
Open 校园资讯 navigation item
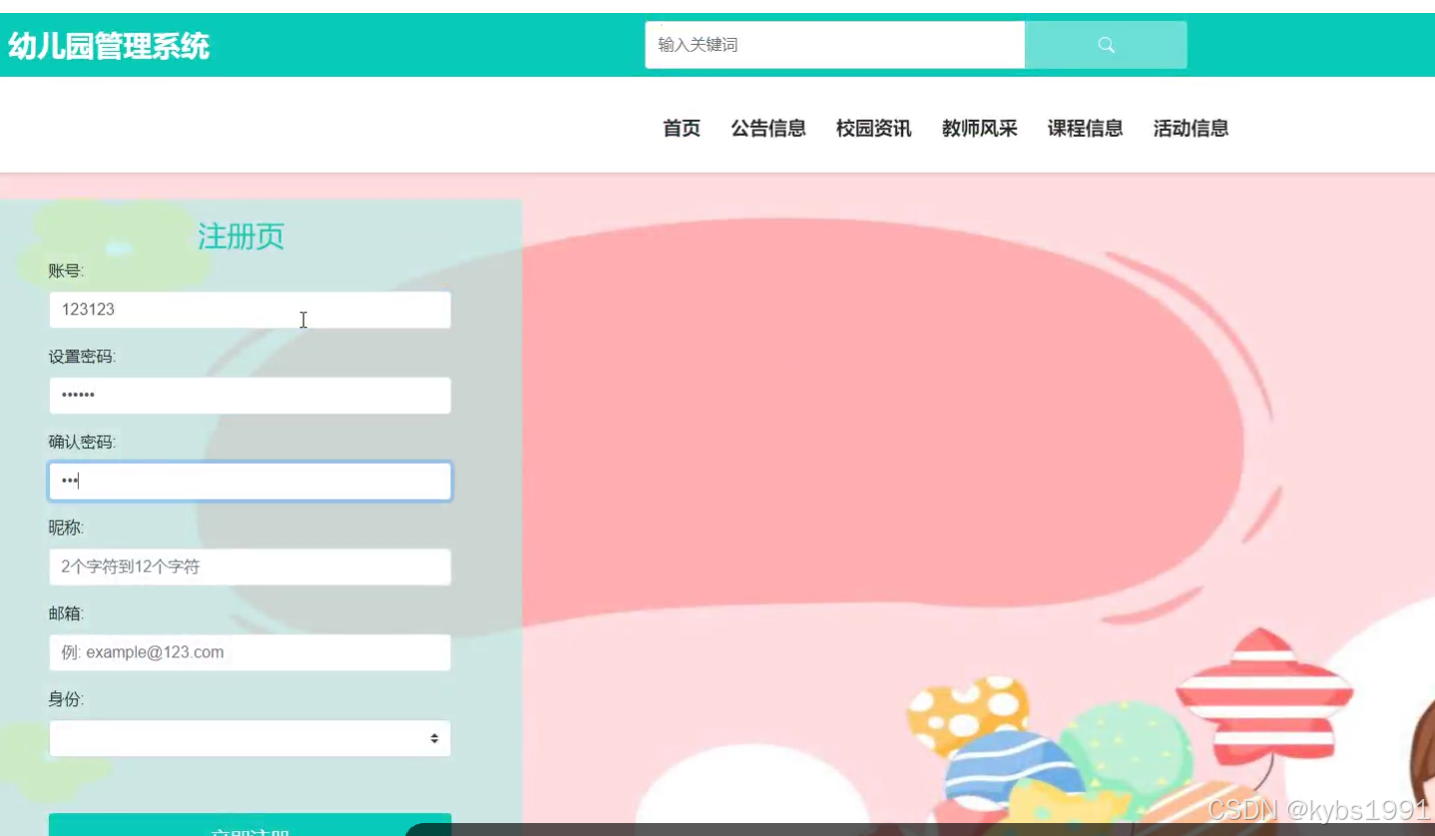[874, 128]
